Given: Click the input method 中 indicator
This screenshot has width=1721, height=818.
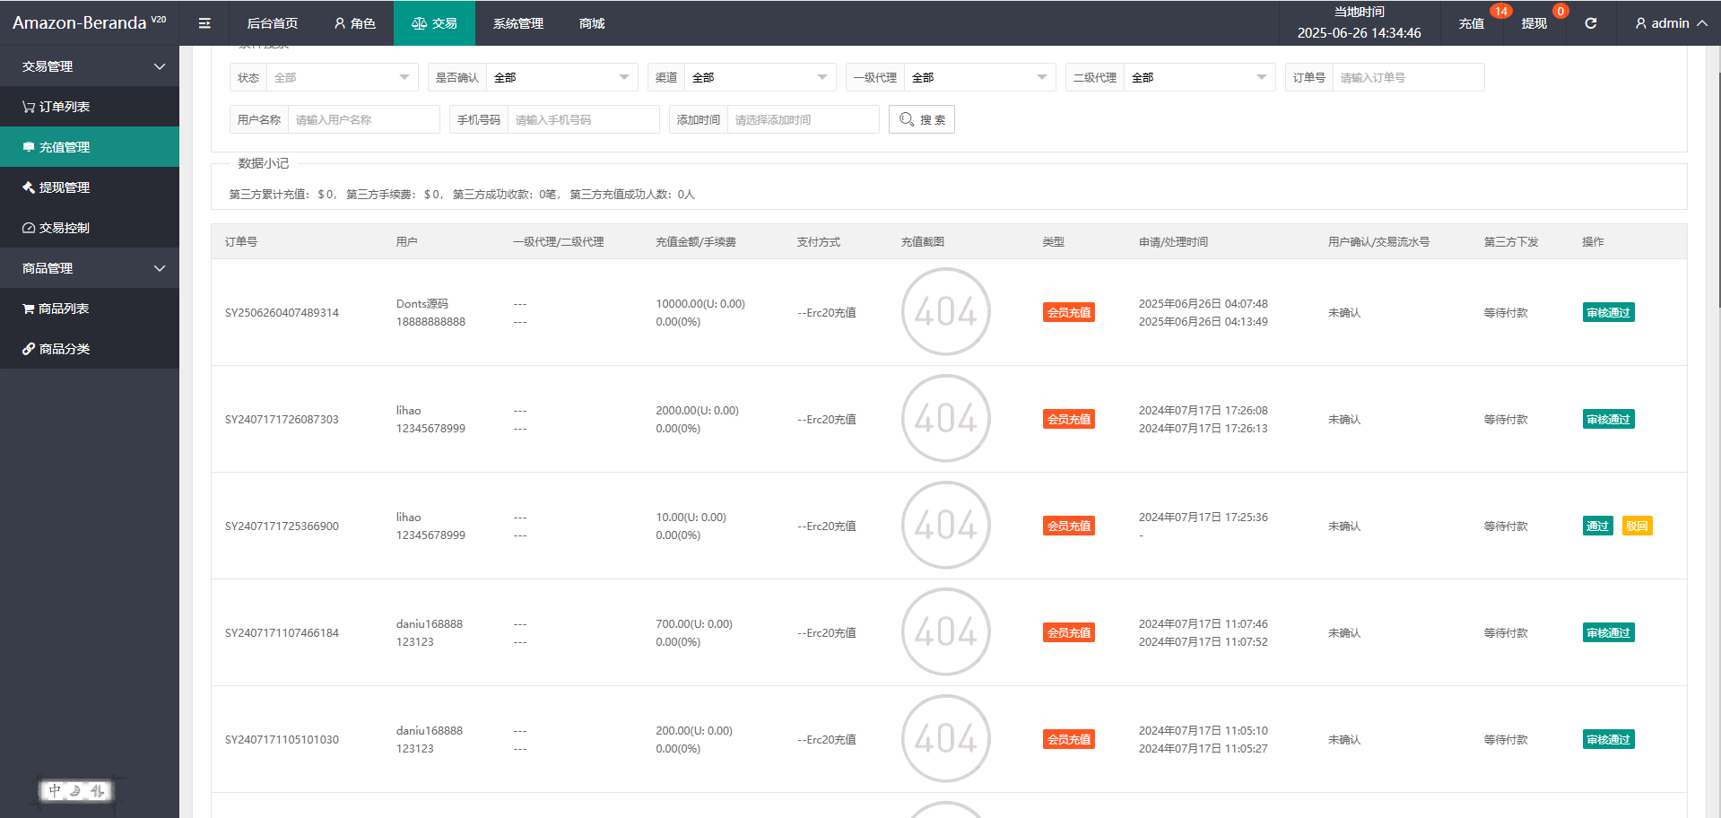Looking at the screenshot, I should pos(55,791).
